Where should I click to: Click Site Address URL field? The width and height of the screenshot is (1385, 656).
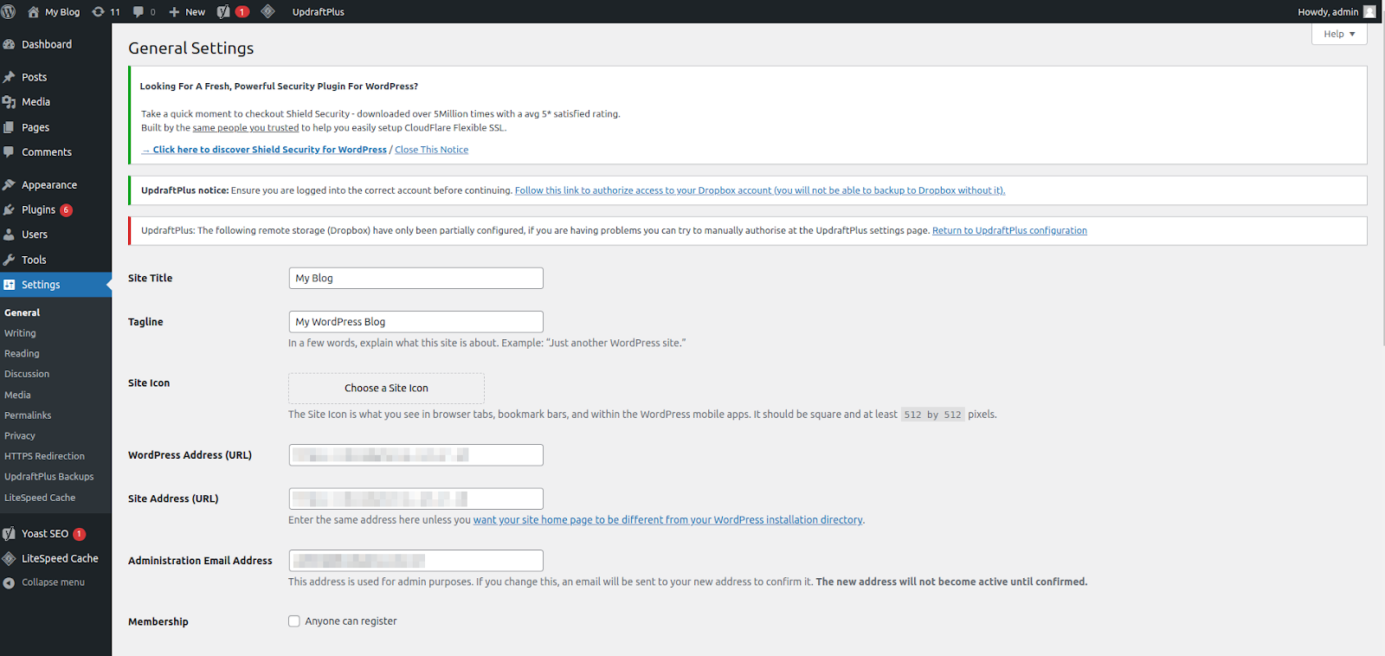[x=415, y=498]
